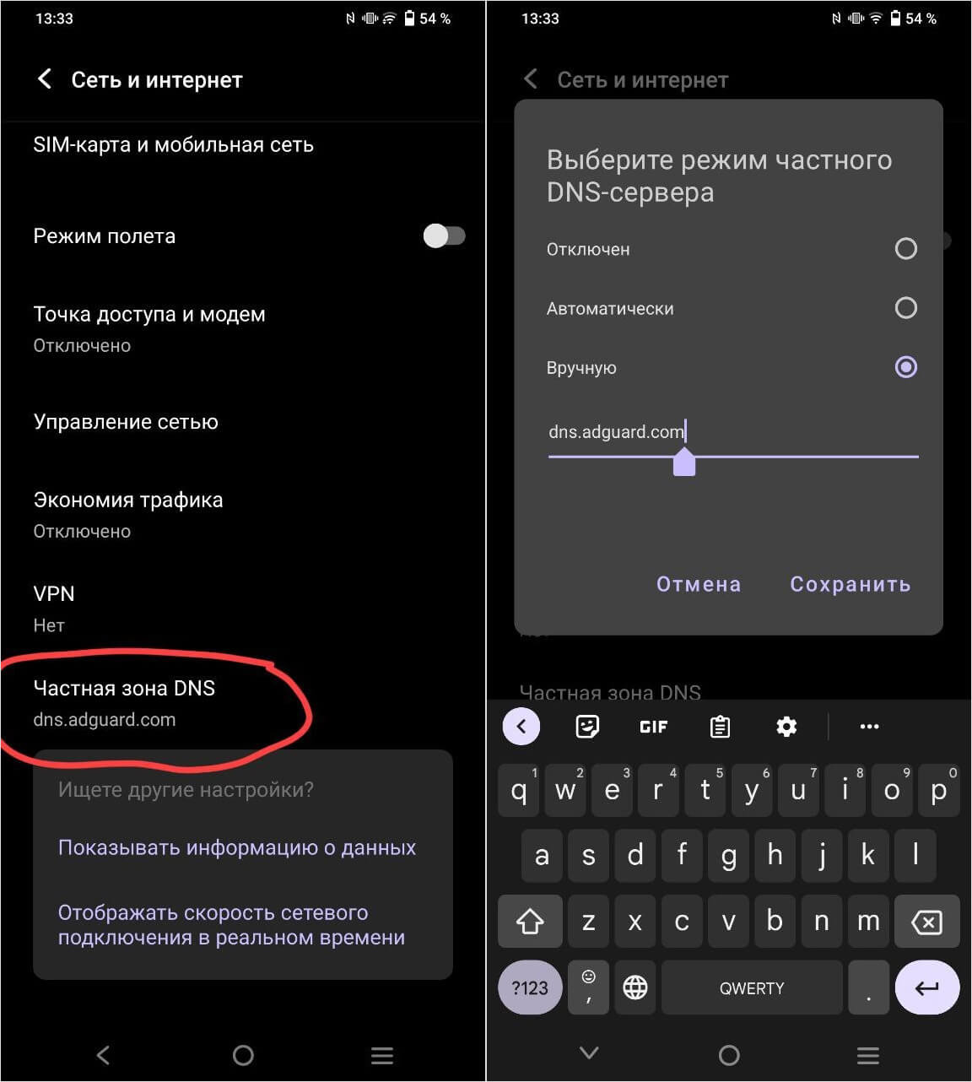Collapse the keyboard toolbar with back chevron
Image resolution: width=972 pixels, height=1082 pixels.
(x=521, y=726)
